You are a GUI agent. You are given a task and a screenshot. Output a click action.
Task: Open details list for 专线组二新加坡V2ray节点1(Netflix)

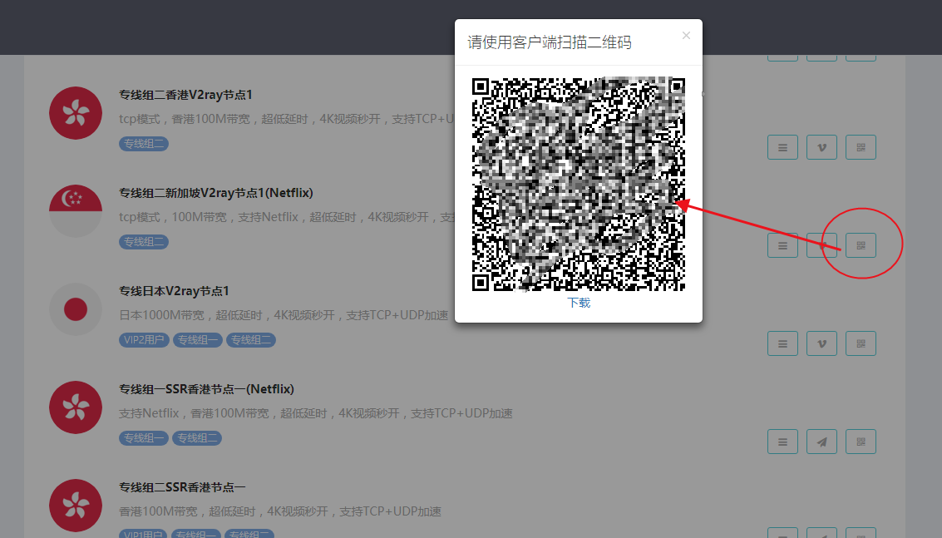782,245
